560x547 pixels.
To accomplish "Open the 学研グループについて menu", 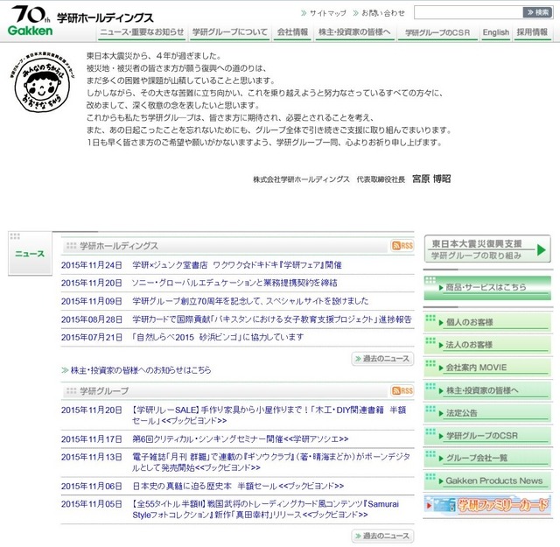I will (229, 32).
